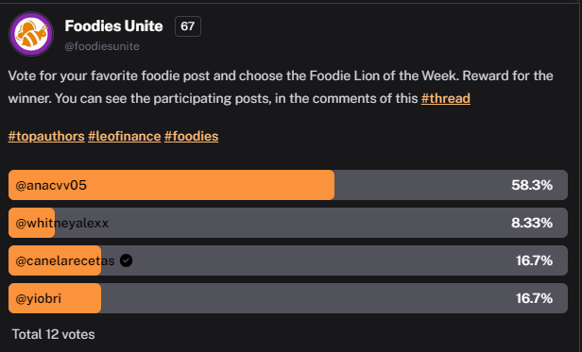The height and width of the screenshot is (352, 582).
Task: Vote for the @anacvv05 poll option
Action: [288, 185]
